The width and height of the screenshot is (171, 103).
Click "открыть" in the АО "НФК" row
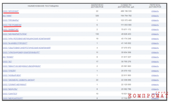click(x=155, y=16)
